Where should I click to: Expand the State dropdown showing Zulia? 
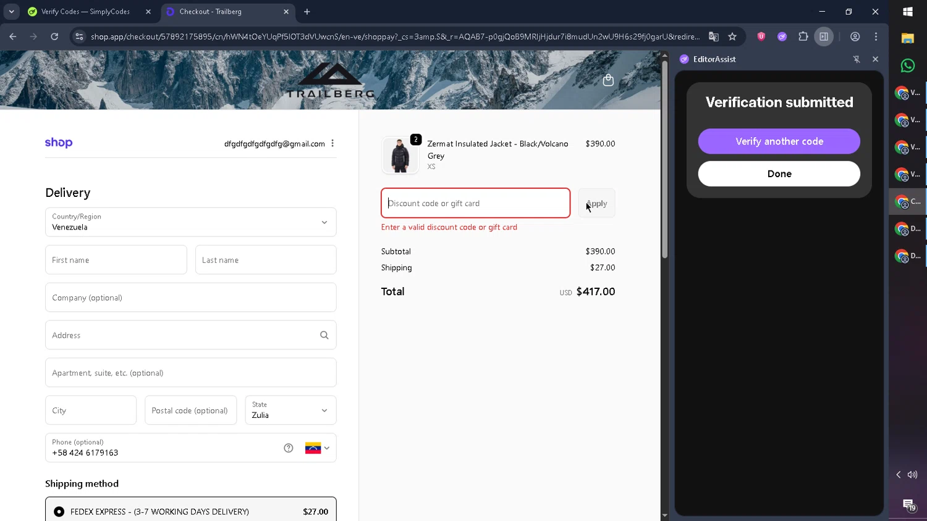pyautogui.click(x=290, y=411)
